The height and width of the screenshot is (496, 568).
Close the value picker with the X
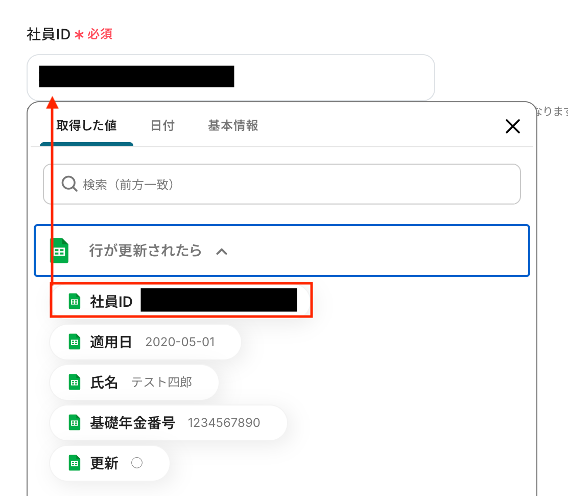[x=512, y=126]
